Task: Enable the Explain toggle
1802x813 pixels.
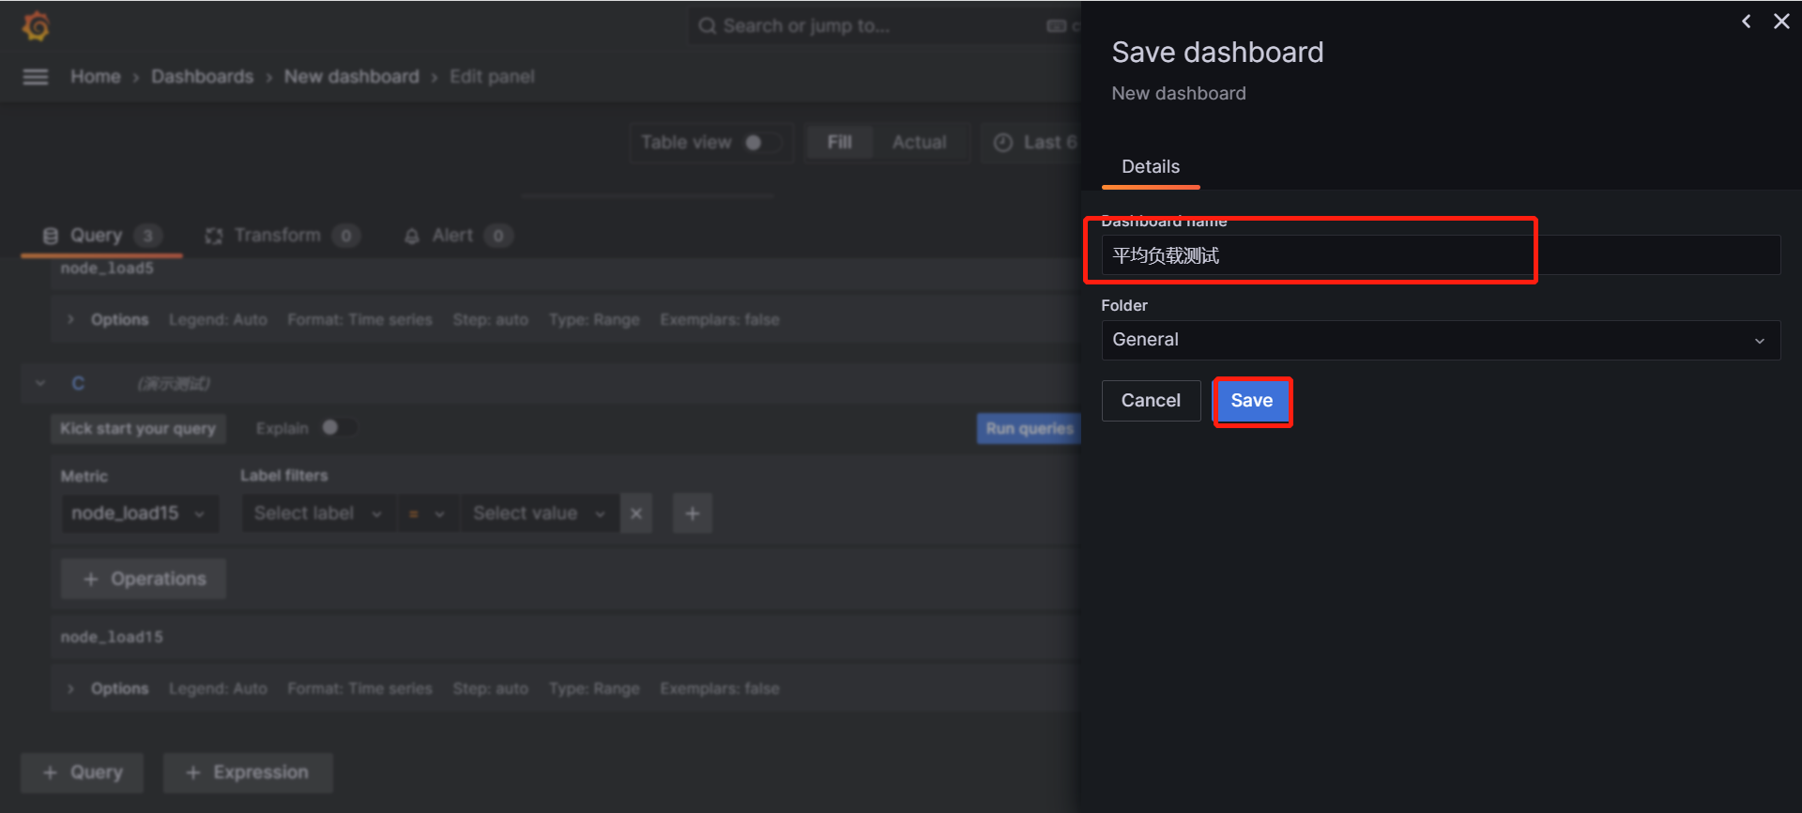Action: (337, 428)
